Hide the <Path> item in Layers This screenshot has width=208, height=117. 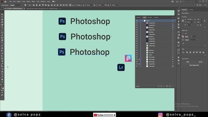tap(137, 55)
